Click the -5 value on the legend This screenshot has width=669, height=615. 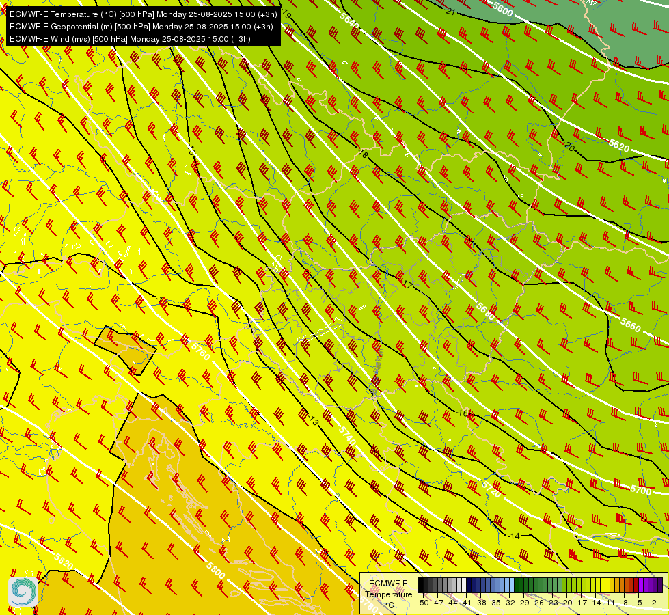pos(638,603)
